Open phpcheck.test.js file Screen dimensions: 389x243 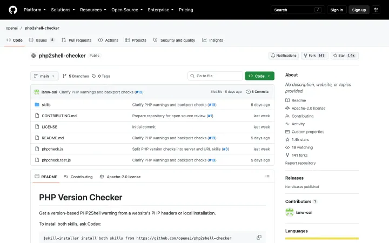coord(56,160)
